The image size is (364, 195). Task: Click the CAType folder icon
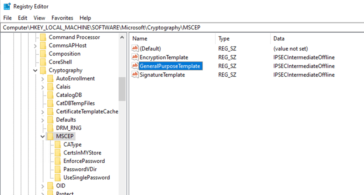58,145
